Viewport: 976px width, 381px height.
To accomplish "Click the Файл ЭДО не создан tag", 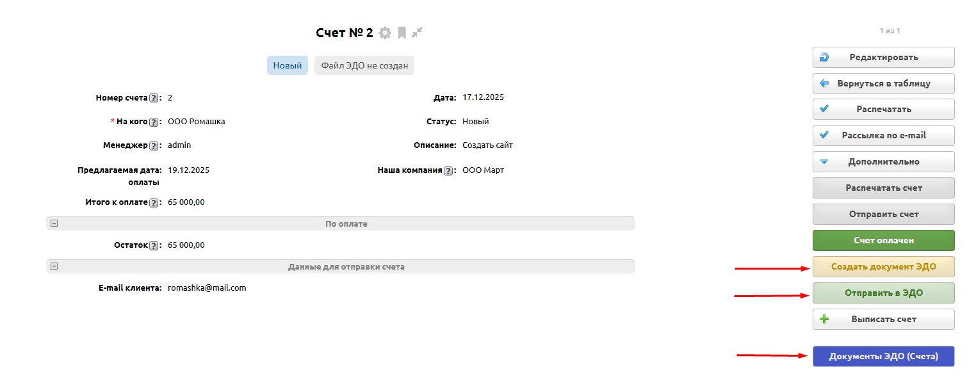I will tap(364, 65).
